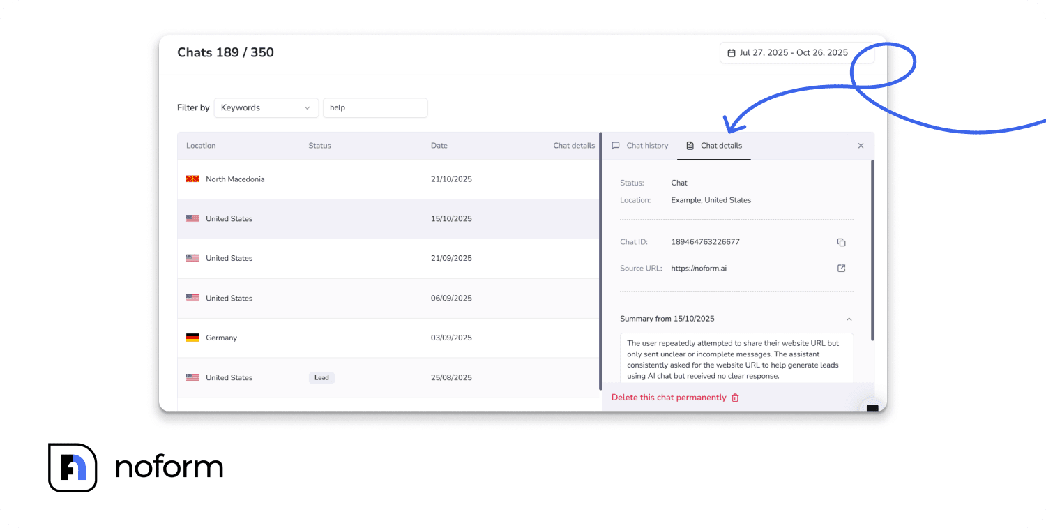The height and width of the screenshot is (528, 1046).
Task: Switch to the Chat history tab
Action: [x=647, y=145]
